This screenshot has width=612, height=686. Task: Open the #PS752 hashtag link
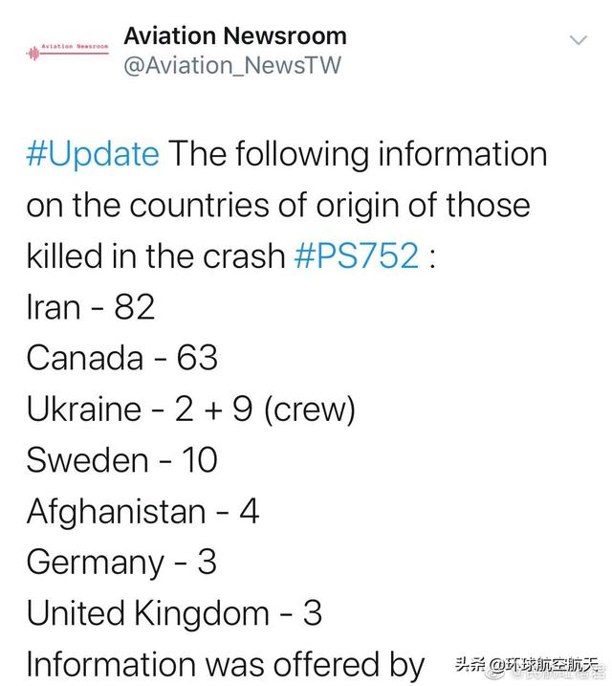tap(357, 256)
